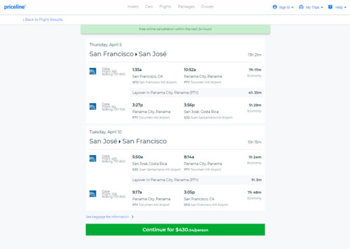Viewport: 350px width, 249px height.
Task: Open the Hotels tab
Action: pyautogui.click(x=133, y=7)
